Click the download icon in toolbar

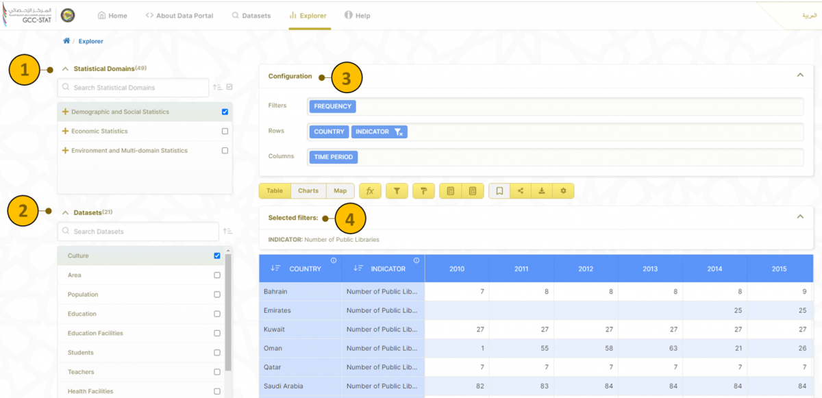[x=542, y=191]
